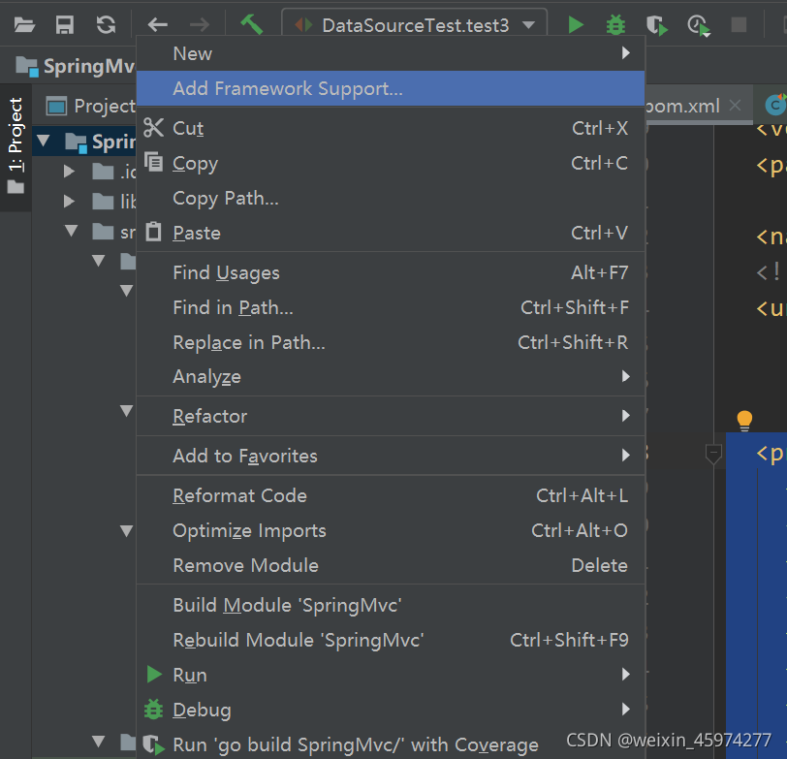Close the pom.xml editor tab

pos(735,104)
